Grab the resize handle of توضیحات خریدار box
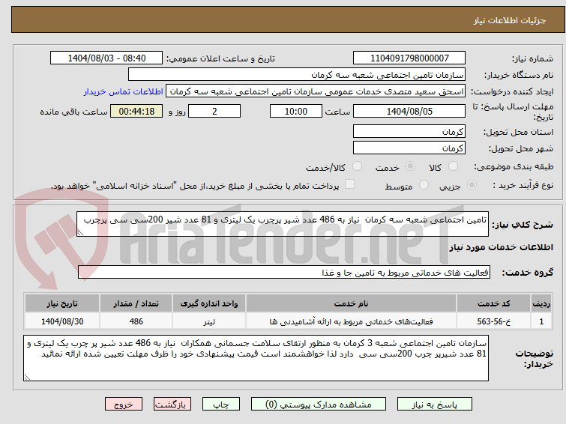 27,378
